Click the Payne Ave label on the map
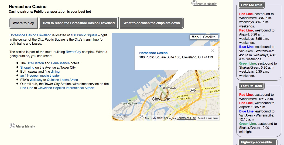Viewport: 284px width, 145px height. tap(209, 79)
